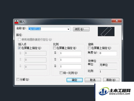The image size is (134, 101).
Task: Click the insertion point Z field
Action: coord(35,67)
